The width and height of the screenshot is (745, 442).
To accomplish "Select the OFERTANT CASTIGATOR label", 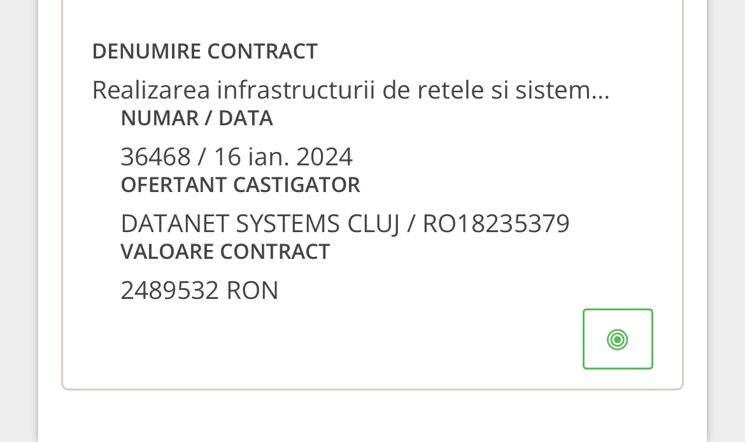I will click(241, 185).
